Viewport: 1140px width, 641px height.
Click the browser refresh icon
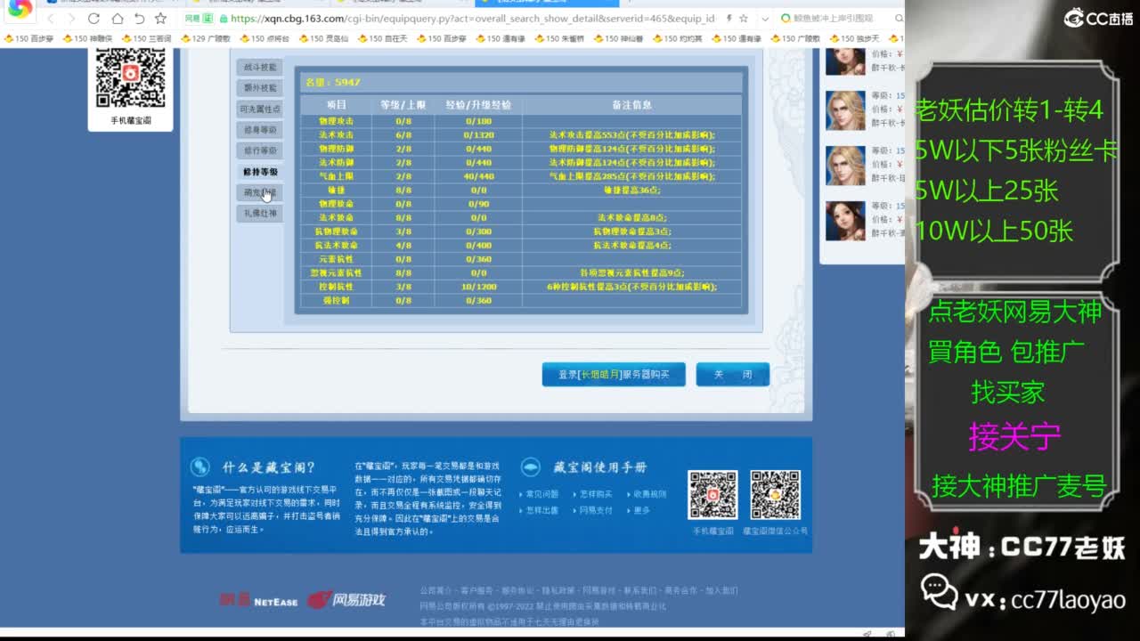click(94, 18)
